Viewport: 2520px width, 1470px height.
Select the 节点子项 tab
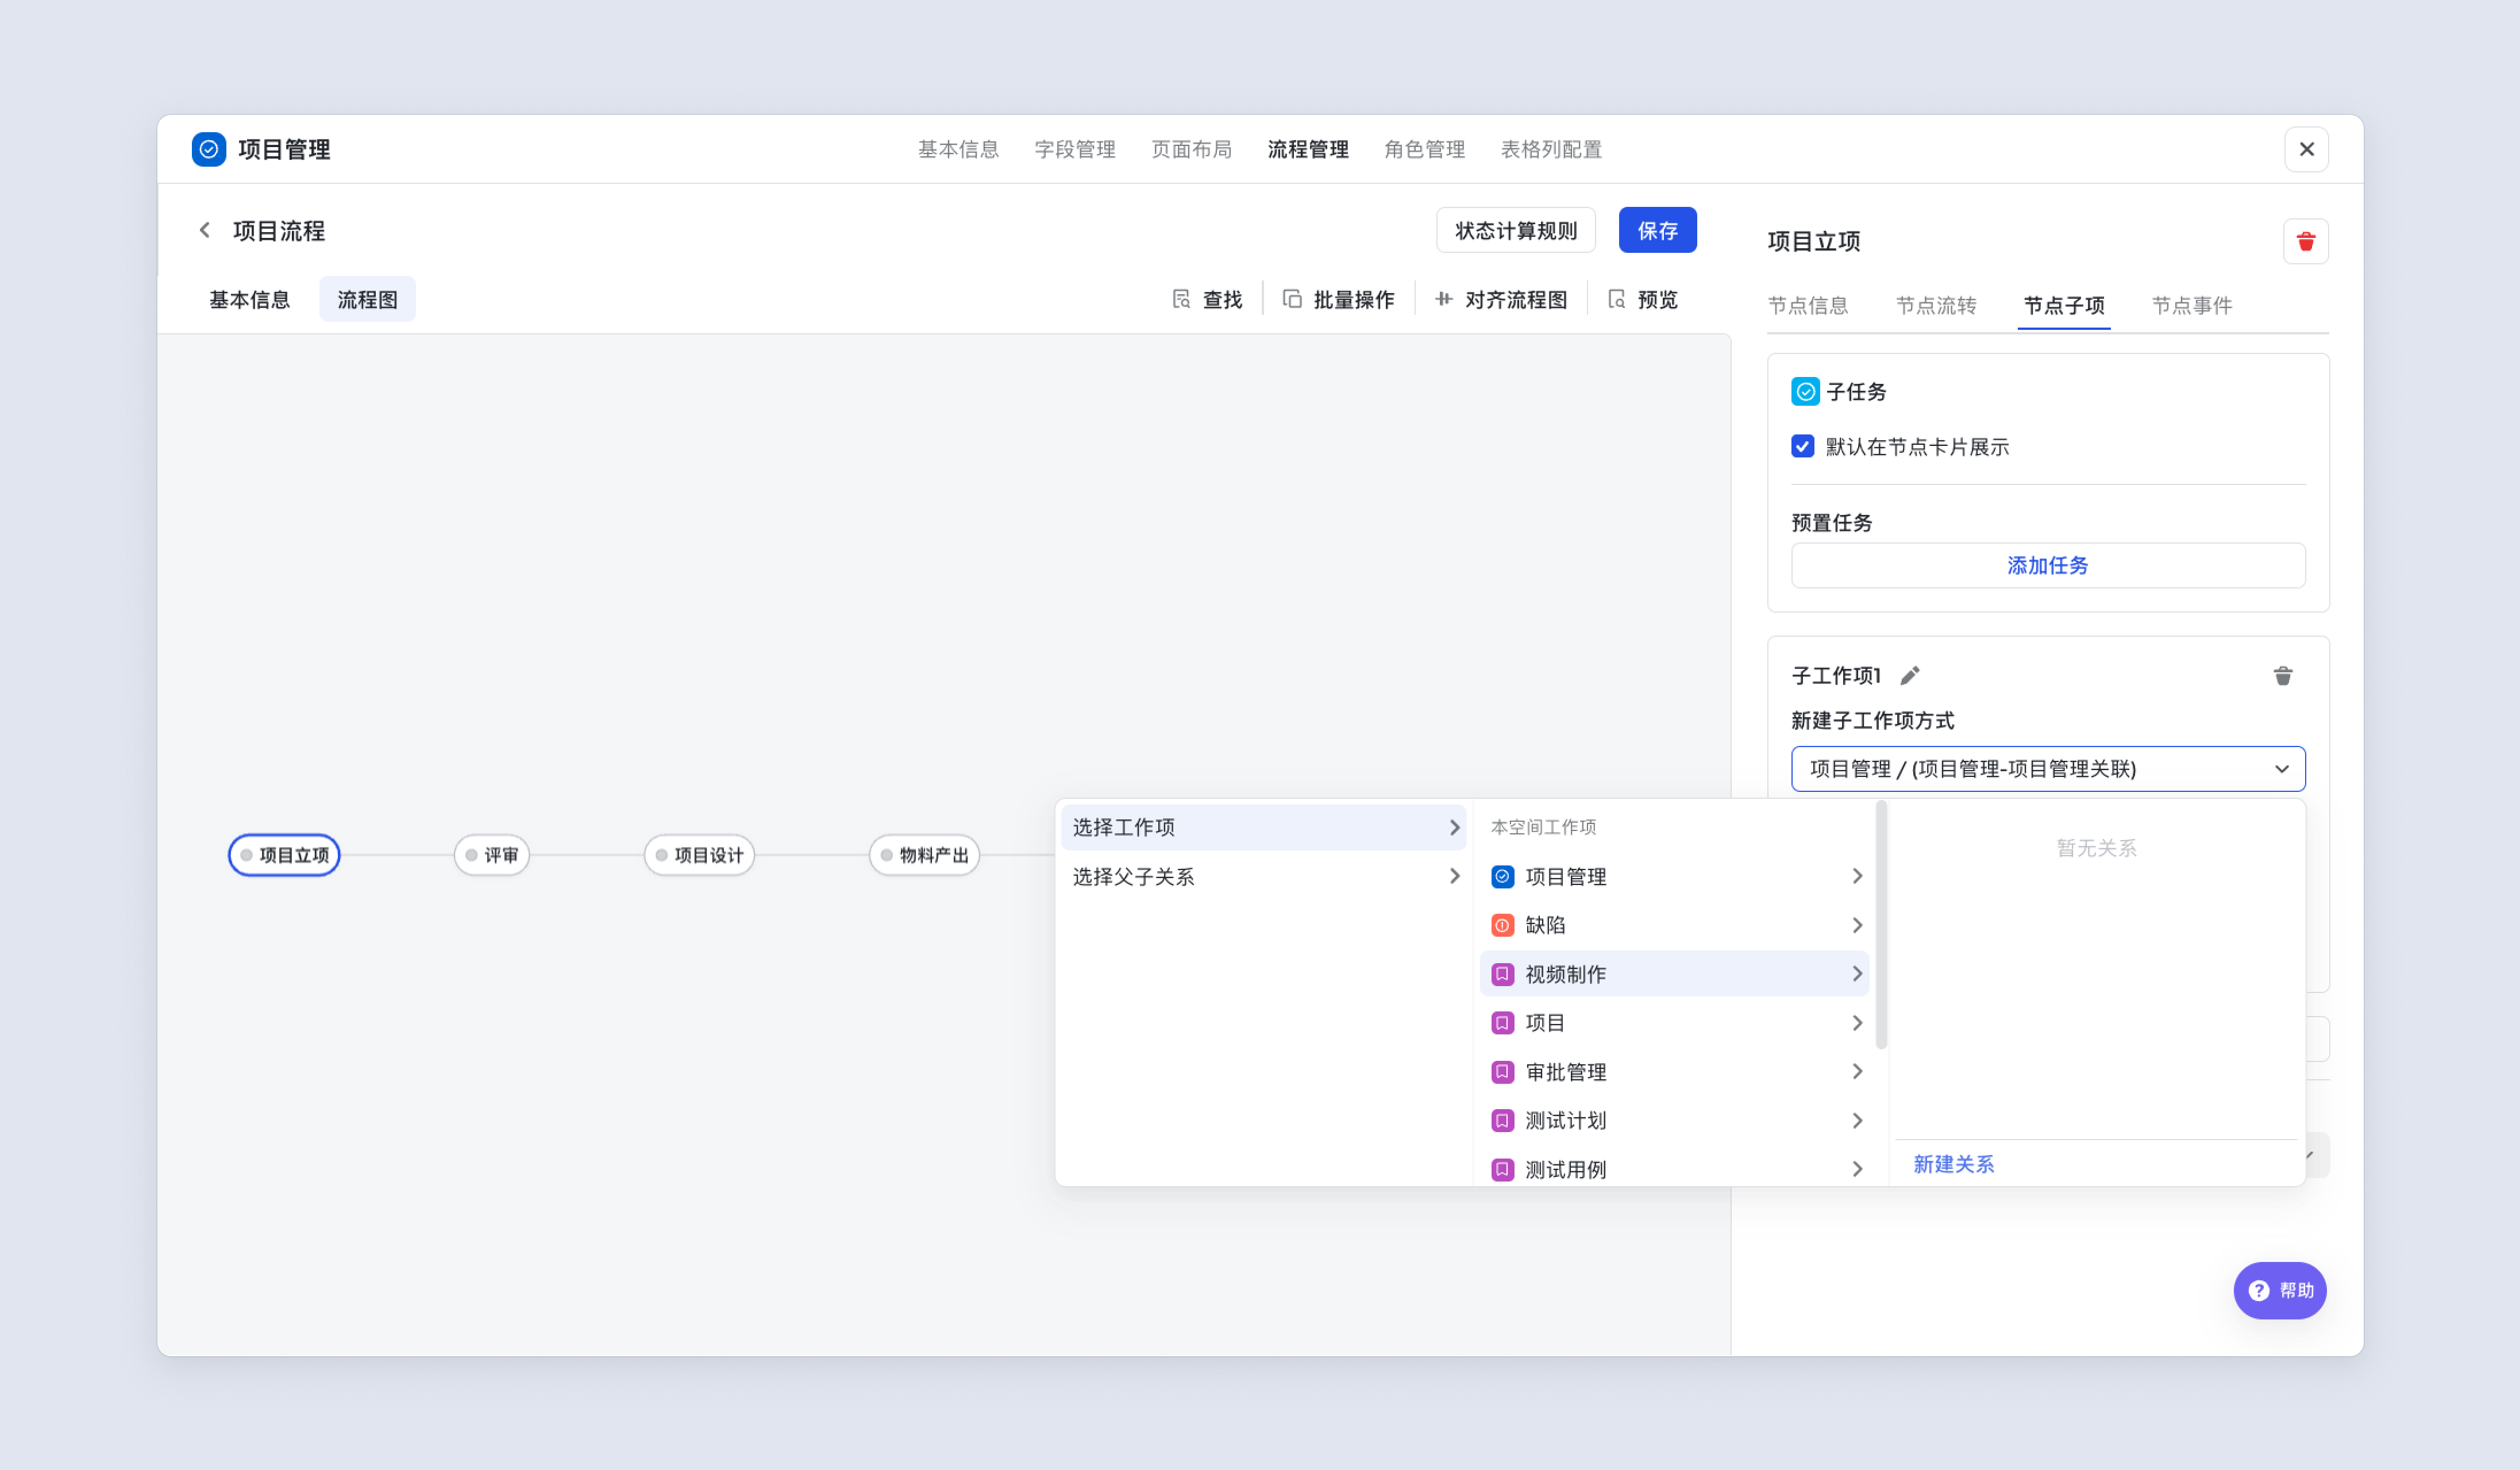click(x=2064, y=305)
